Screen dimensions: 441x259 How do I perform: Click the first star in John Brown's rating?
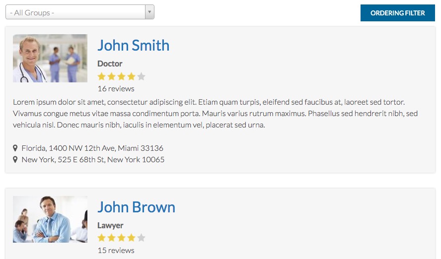click(x=102, y=238)
